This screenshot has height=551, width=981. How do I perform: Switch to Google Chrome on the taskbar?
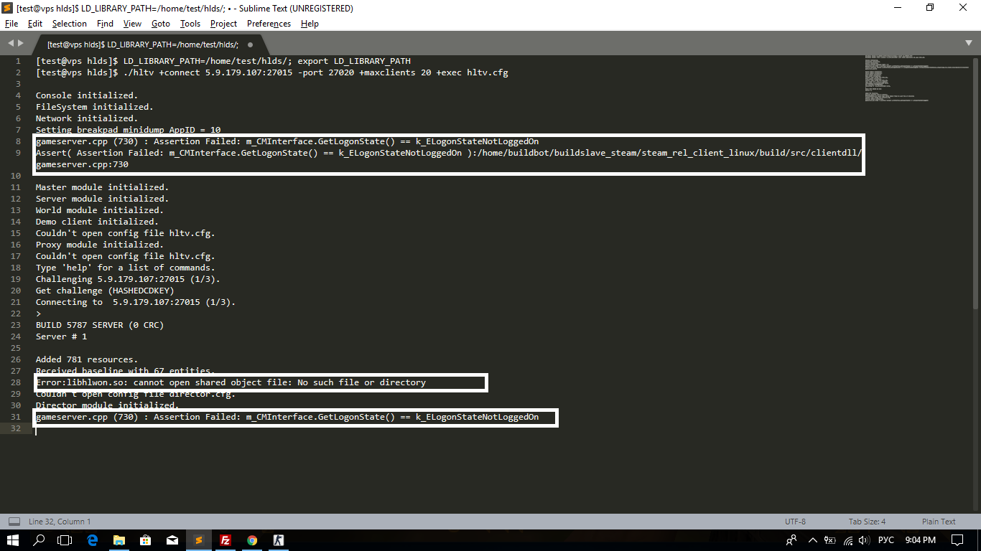[252, 540]
